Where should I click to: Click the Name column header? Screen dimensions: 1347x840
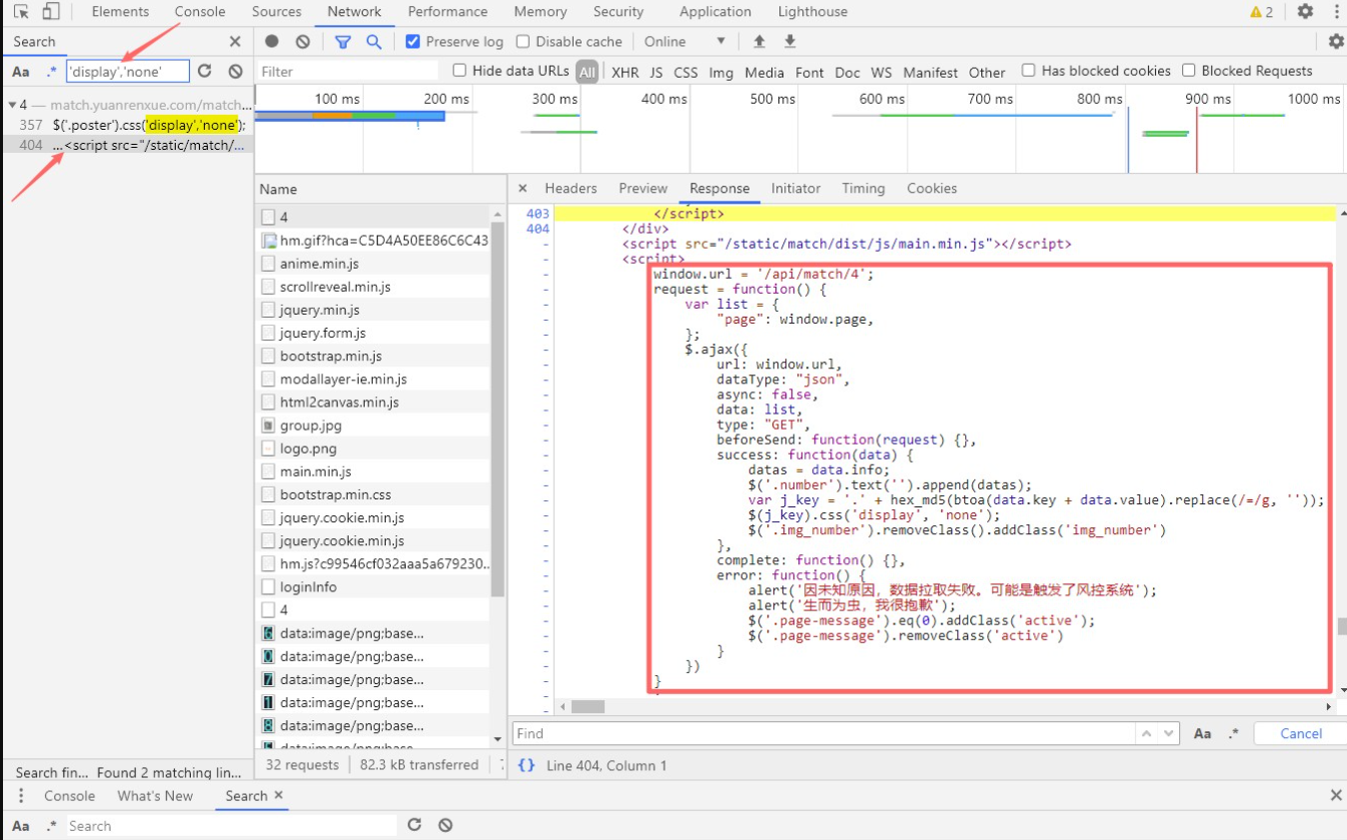(279, 189)
